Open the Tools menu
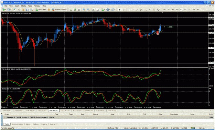 (30, 6)
